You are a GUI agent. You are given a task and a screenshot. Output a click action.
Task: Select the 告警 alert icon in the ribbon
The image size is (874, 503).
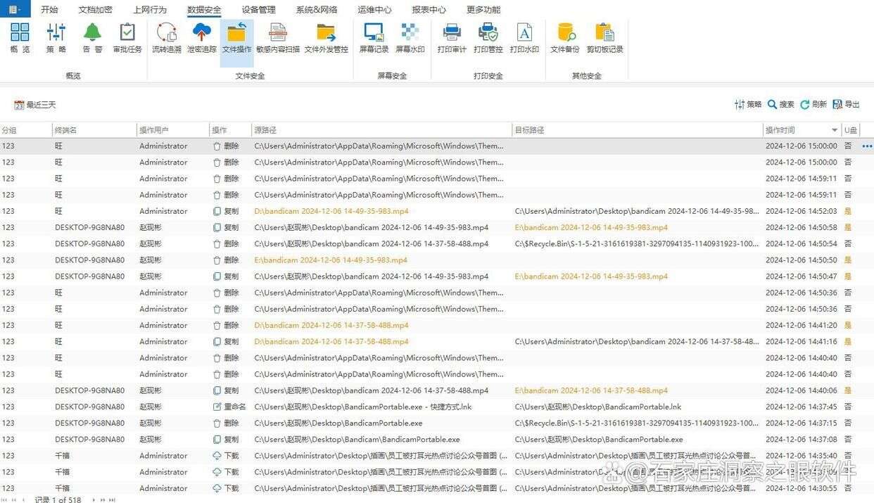coord(91,37)
